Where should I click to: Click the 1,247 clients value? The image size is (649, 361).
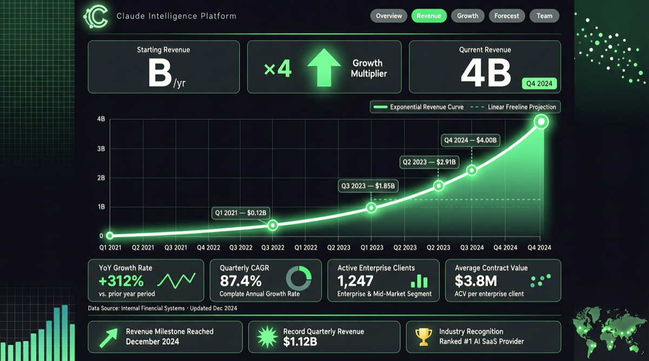tap(355, 281)
